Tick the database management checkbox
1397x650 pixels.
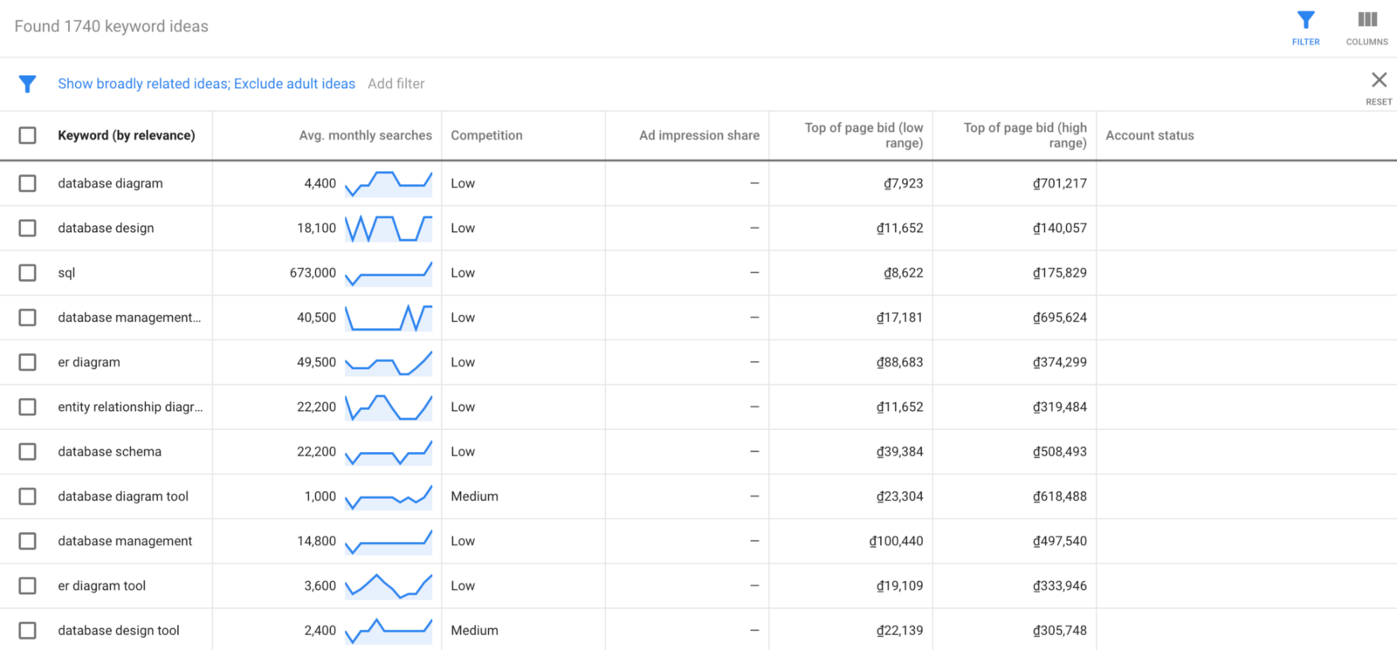(x=28, y=541)
